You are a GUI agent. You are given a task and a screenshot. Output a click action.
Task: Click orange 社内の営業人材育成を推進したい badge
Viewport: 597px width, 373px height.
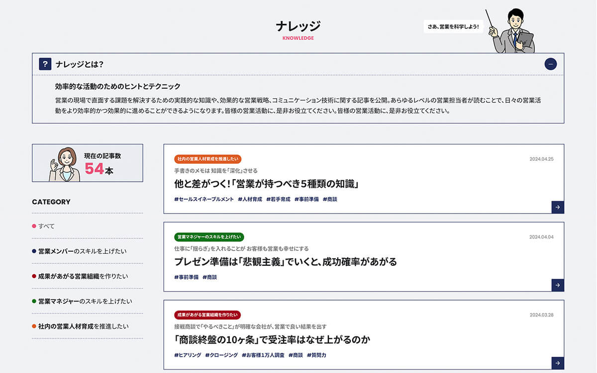pyautogui.click(x=207, y=159)
